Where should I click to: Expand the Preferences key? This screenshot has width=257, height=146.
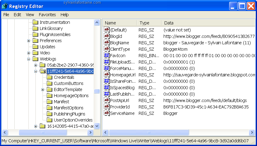click(29, 41)
